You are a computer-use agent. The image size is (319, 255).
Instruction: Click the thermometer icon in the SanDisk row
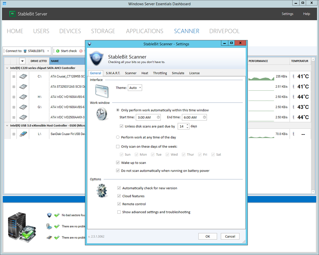(293, 134)
